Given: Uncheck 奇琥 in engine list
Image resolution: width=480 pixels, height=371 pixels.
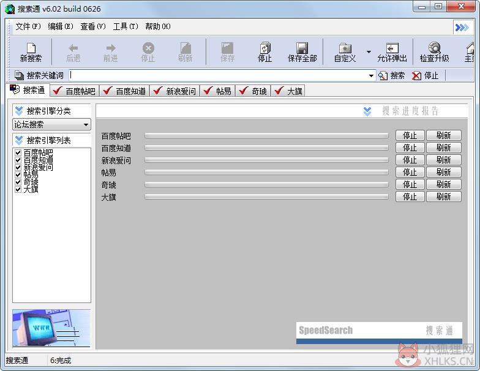Looking at the screenshot, I should point(18,182).
